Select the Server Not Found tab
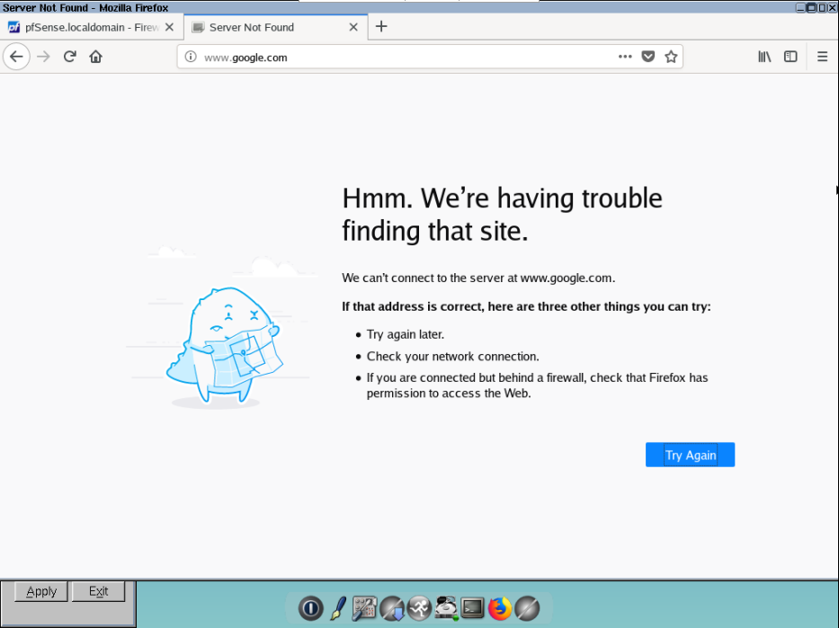Image resolution: width=839 pixels, height=628 pixels. [275, 27]
